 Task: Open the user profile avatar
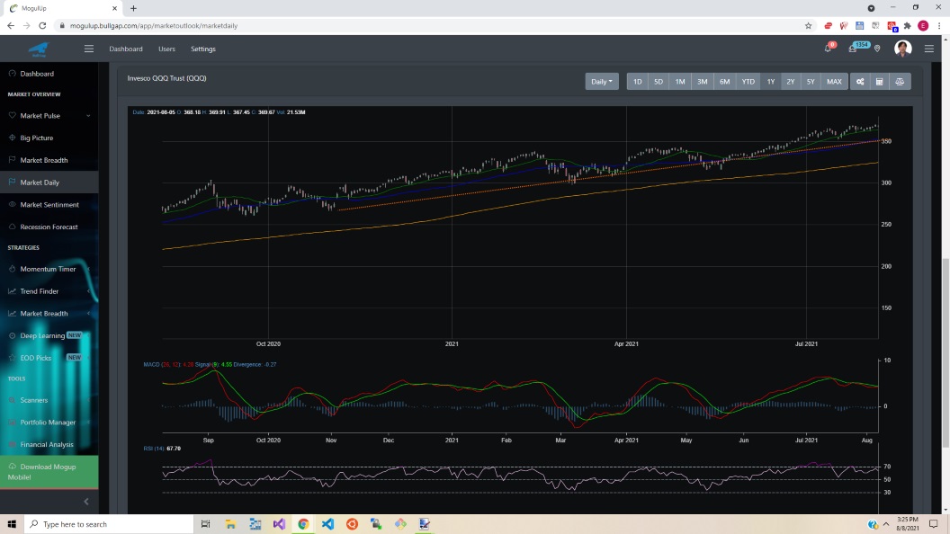(x=902, y=49)
